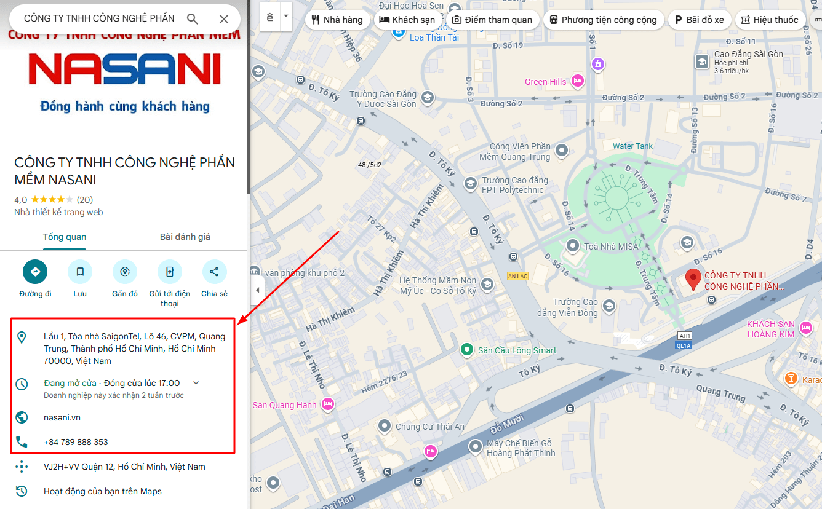Switch to the Bài đánh giá tab
822x509 pixels.
pos(185,237)
